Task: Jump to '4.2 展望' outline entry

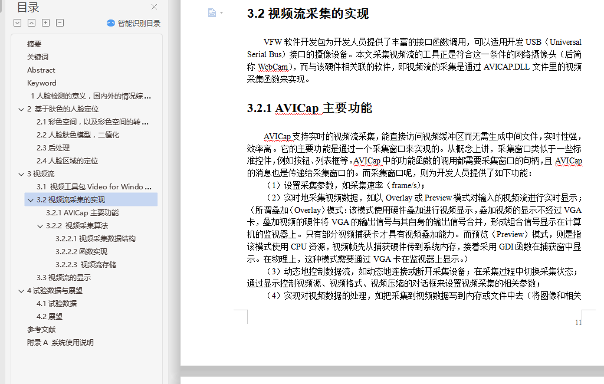Action: point(50,317)
